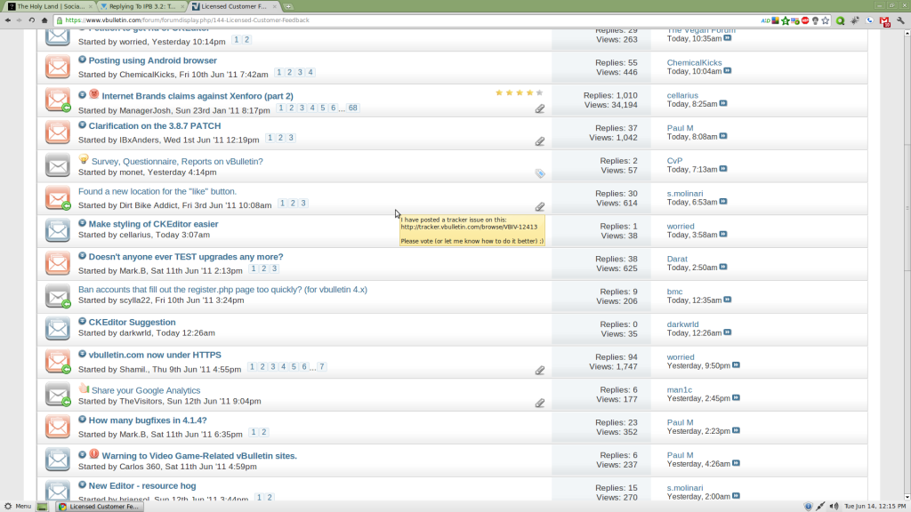Click the tracker URL in the yellow tooltip

(469, 227)
